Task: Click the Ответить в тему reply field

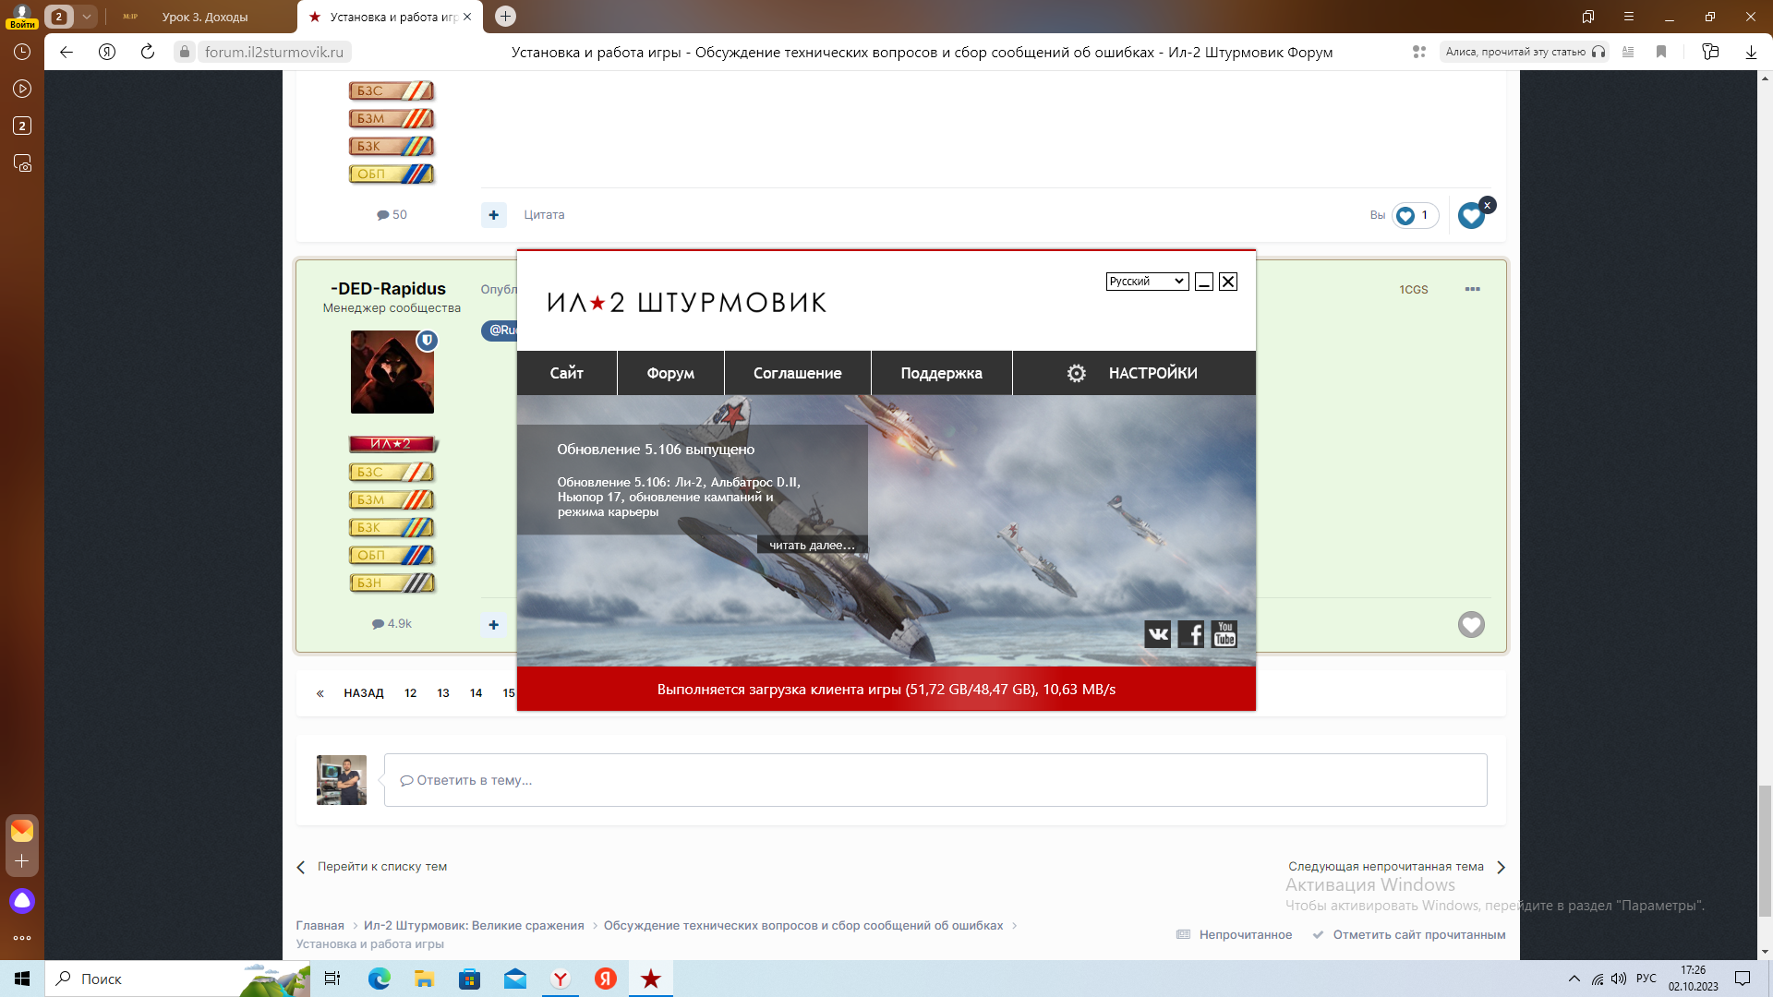Action: (935, 780)
